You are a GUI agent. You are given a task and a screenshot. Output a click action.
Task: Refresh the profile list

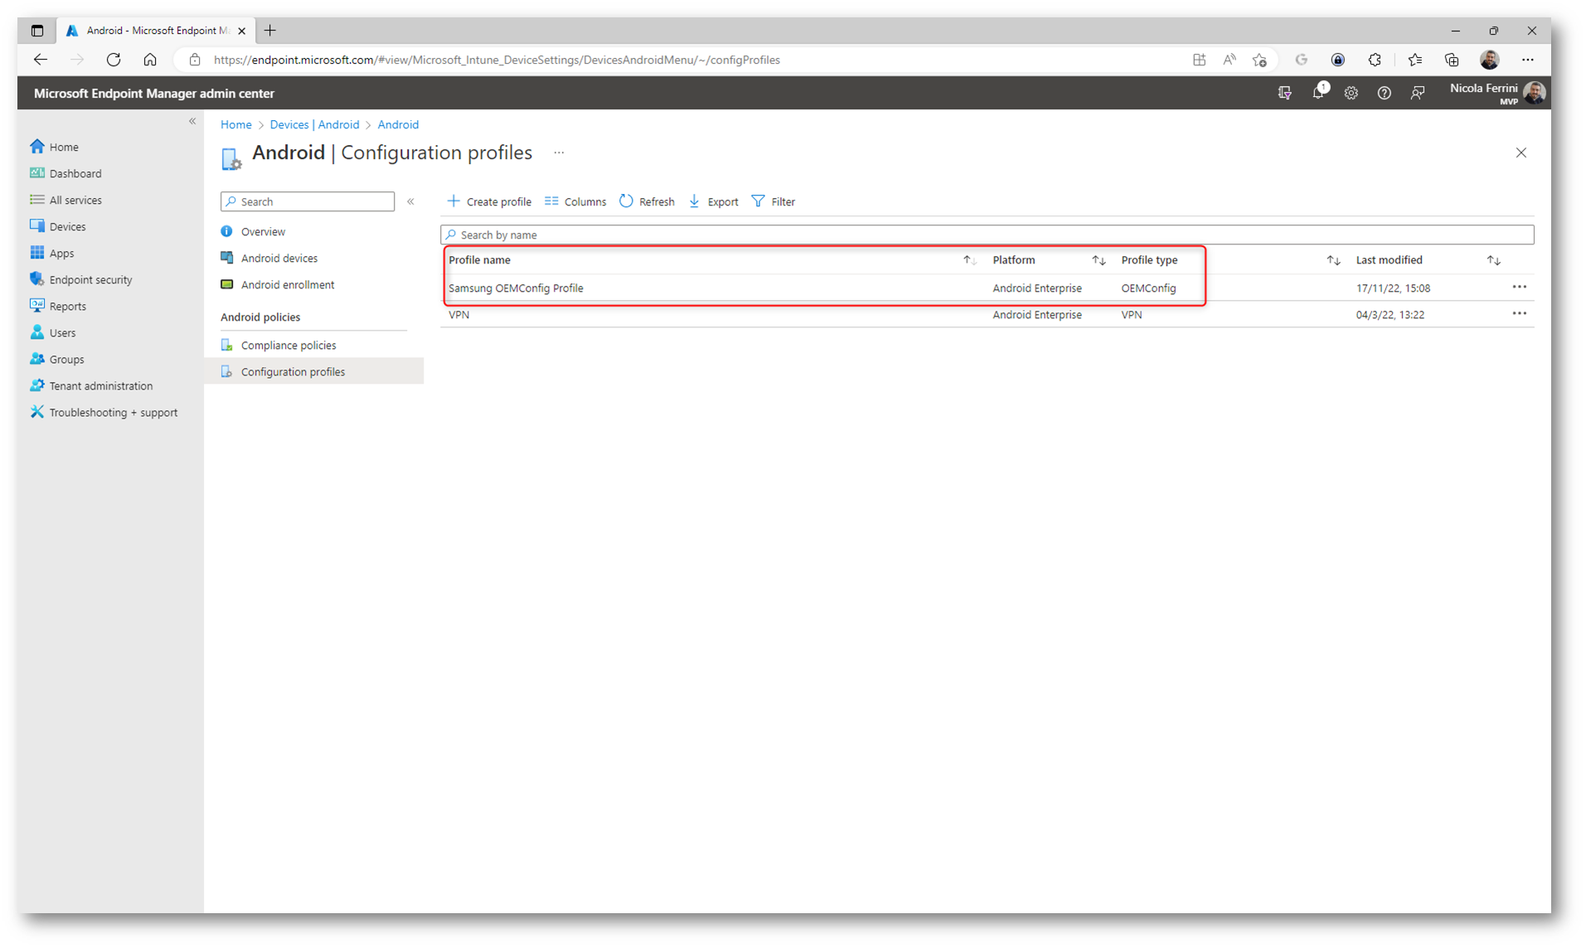647,201
